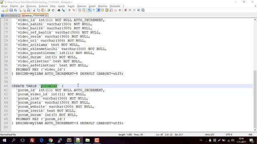Show the Function List panel

[111, 10]
